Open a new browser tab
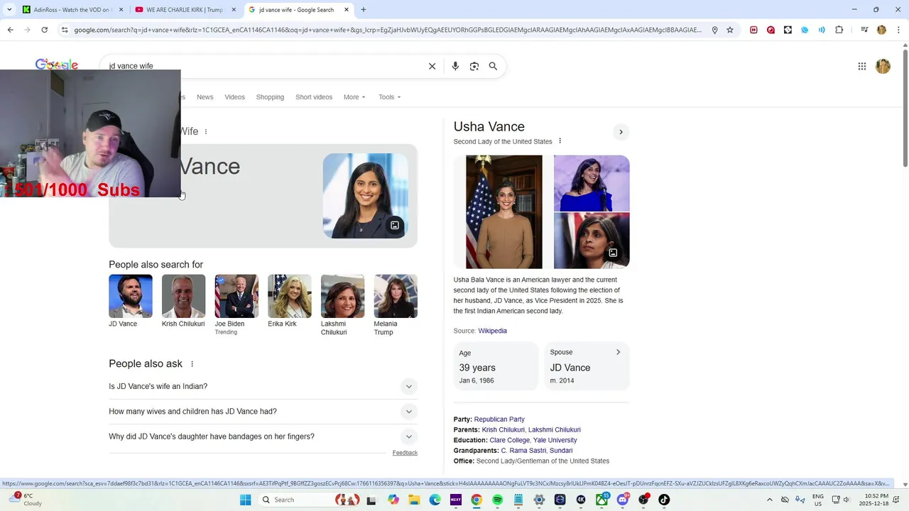 point(364,10)
